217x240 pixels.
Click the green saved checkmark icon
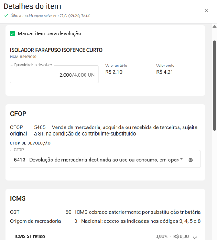pos(6,16)
